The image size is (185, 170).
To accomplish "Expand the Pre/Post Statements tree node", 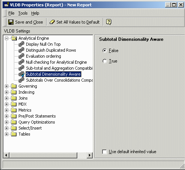I will (7, 116).
